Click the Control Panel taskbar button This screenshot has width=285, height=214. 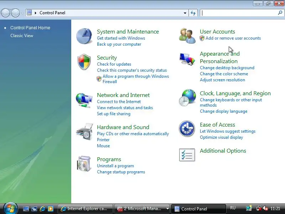click(198, 209)
